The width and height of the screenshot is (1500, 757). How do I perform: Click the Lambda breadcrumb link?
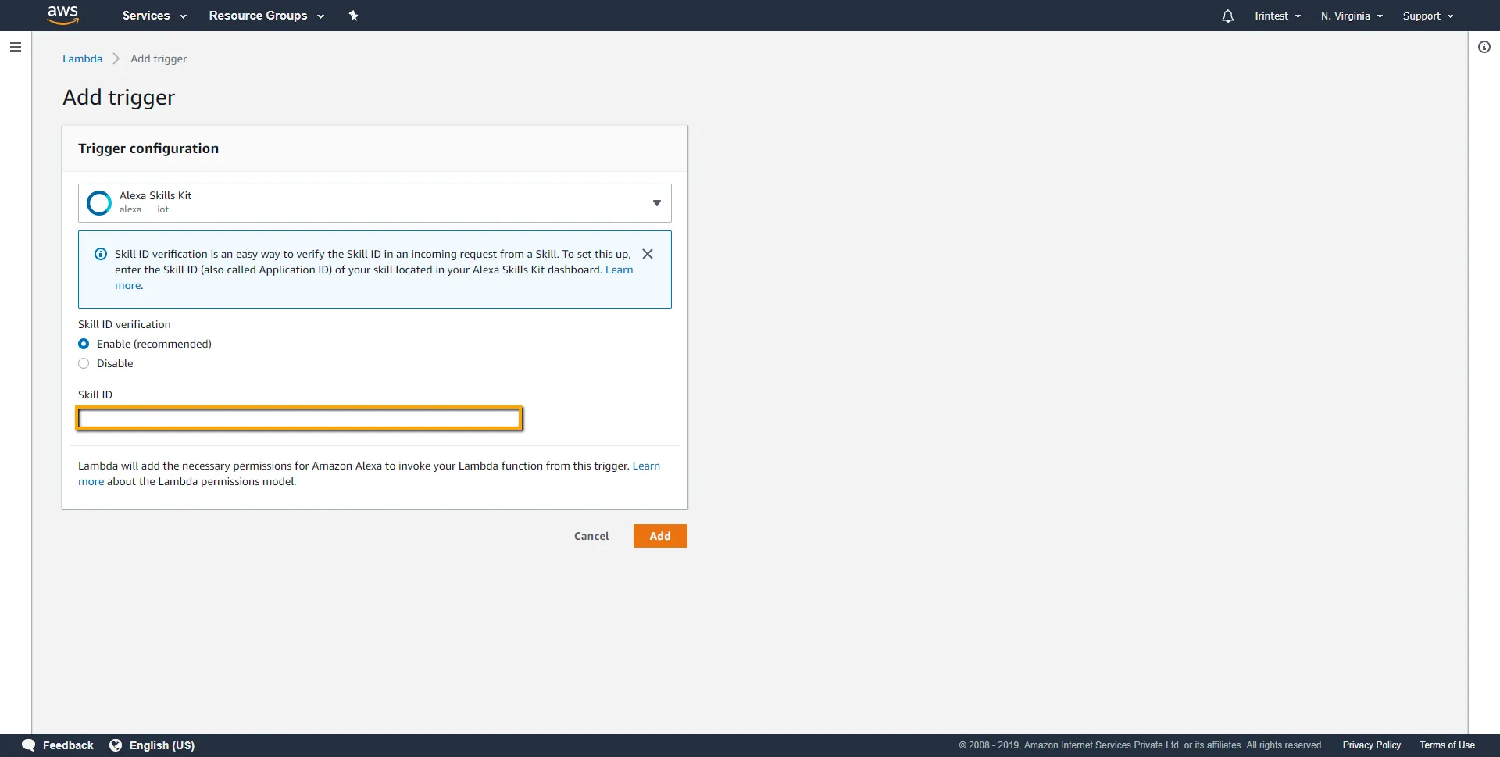[x=82, y=59]
